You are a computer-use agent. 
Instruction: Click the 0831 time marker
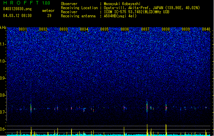(x=23, y=29)
